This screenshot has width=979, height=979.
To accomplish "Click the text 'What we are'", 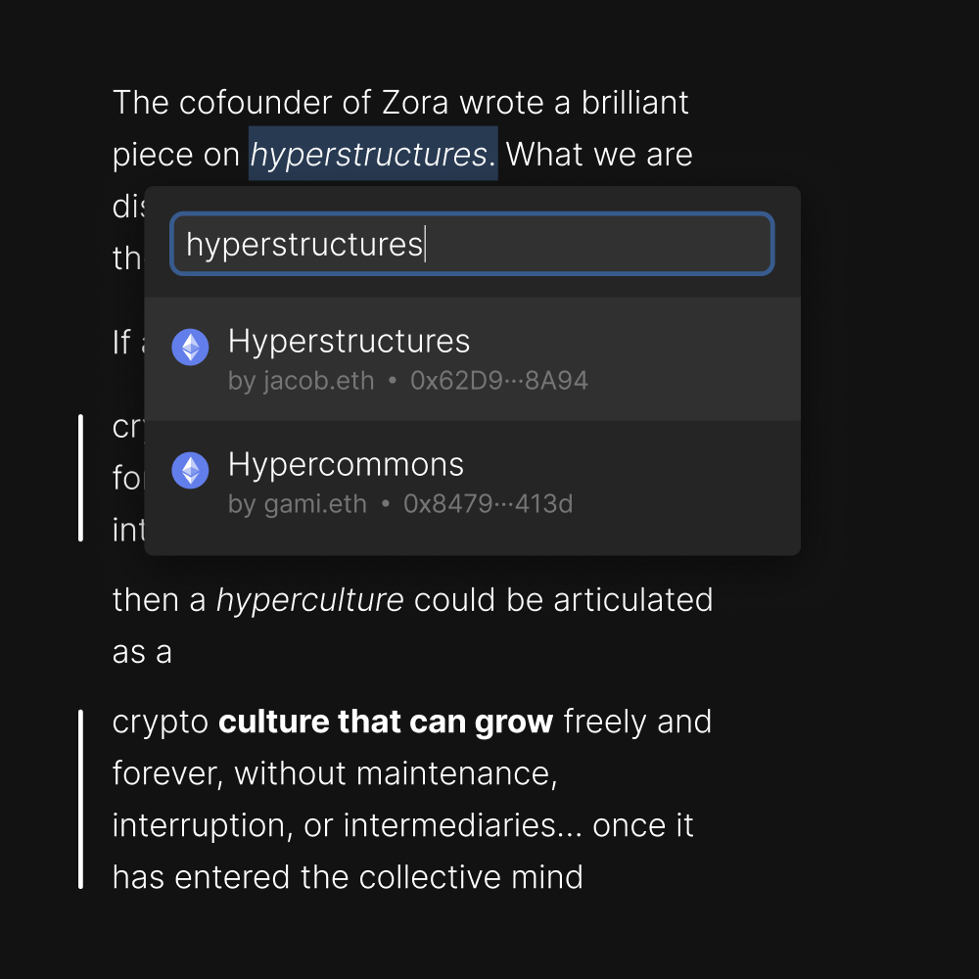I will (x=599, y=155).
